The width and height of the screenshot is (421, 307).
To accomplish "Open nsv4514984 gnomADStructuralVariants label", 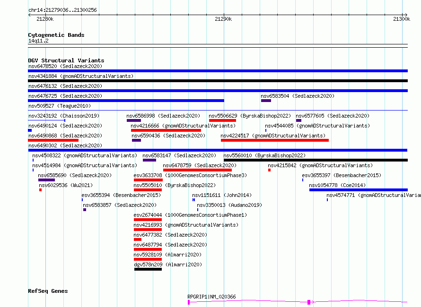I will 85,165.
